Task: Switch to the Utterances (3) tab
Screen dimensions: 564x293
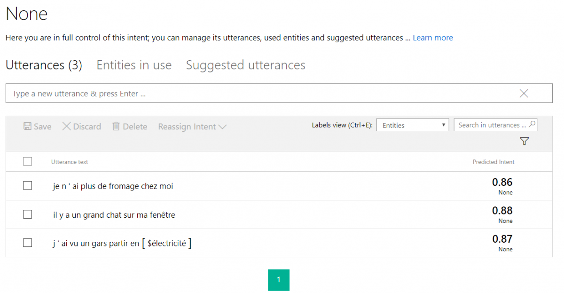Action: point(44,65)
